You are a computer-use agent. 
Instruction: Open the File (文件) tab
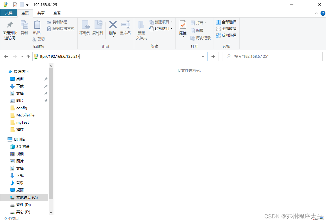tap(9, 13)
